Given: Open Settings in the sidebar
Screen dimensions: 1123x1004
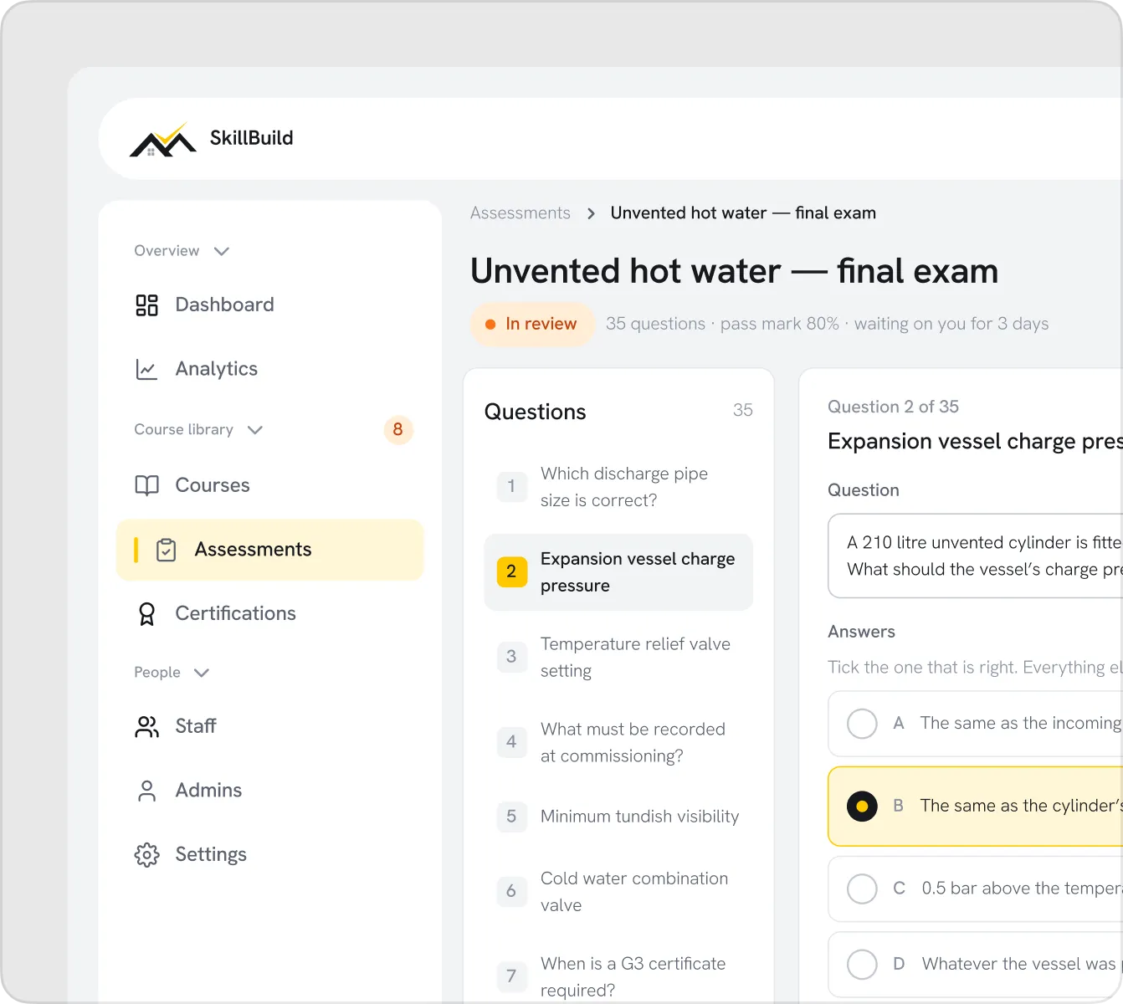Looking at the screenshot, I should tap(269, 855).
